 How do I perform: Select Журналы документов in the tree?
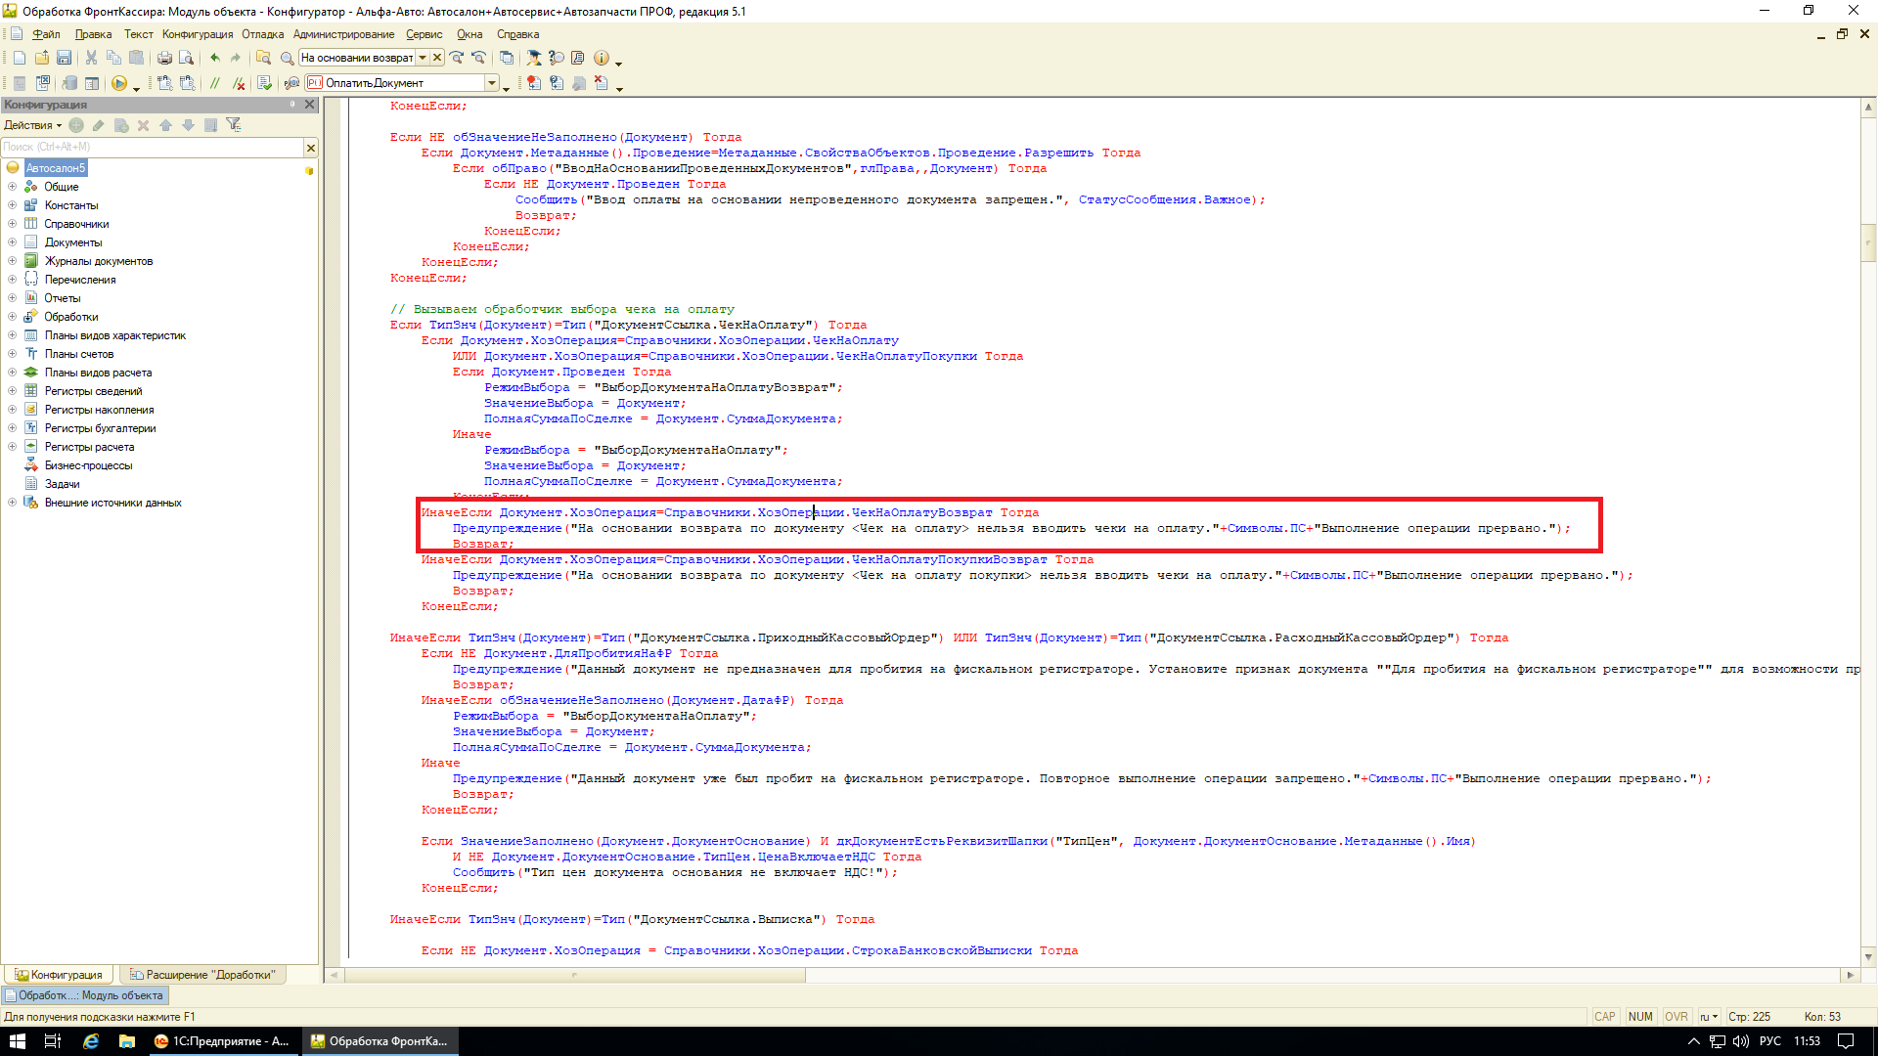pos(99,261)
